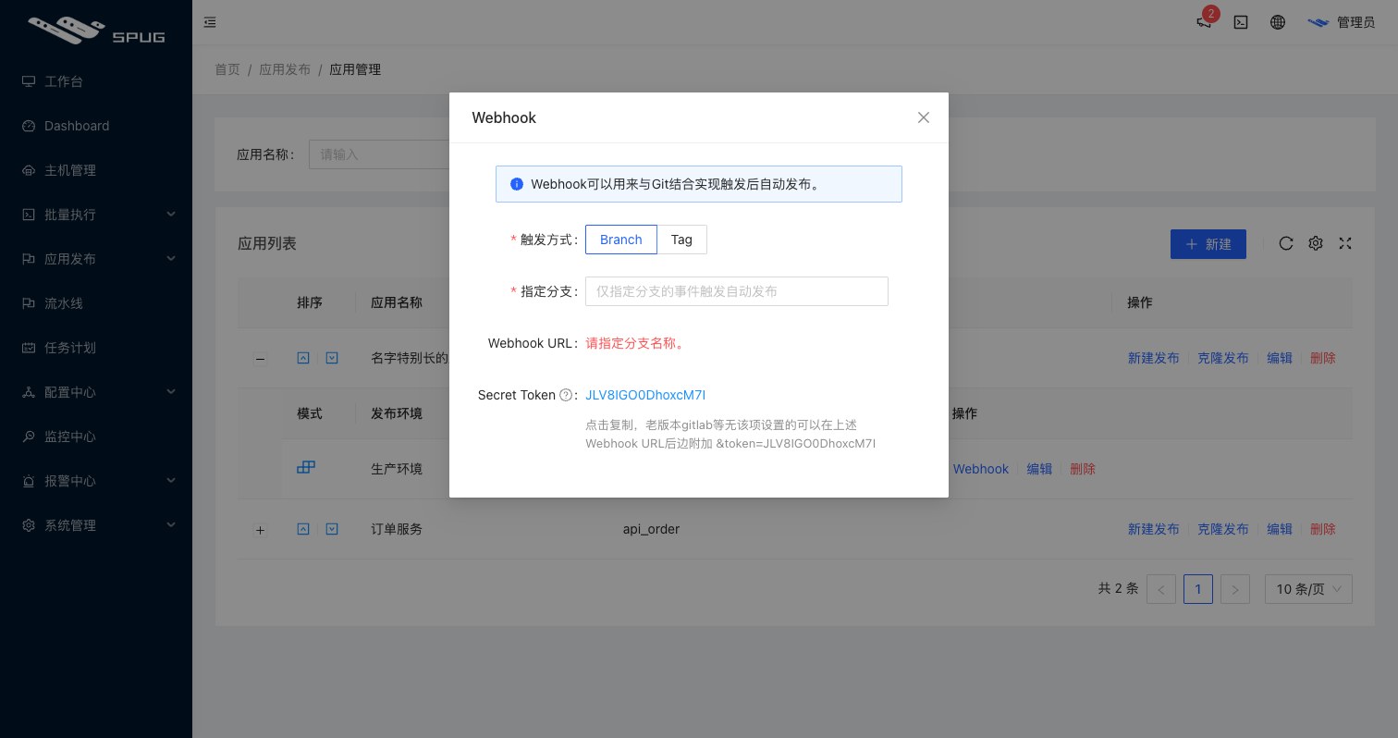Click the 请指定分支名称。 warning text
Viewport: 1398px width, 738px height.
pos(635,343)
